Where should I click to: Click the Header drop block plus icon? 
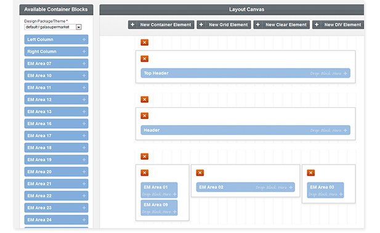tap(346, 131)
